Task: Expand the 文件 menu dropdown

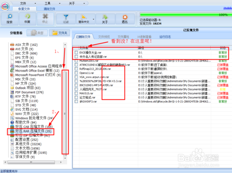Action: click(x=35, y=3)
